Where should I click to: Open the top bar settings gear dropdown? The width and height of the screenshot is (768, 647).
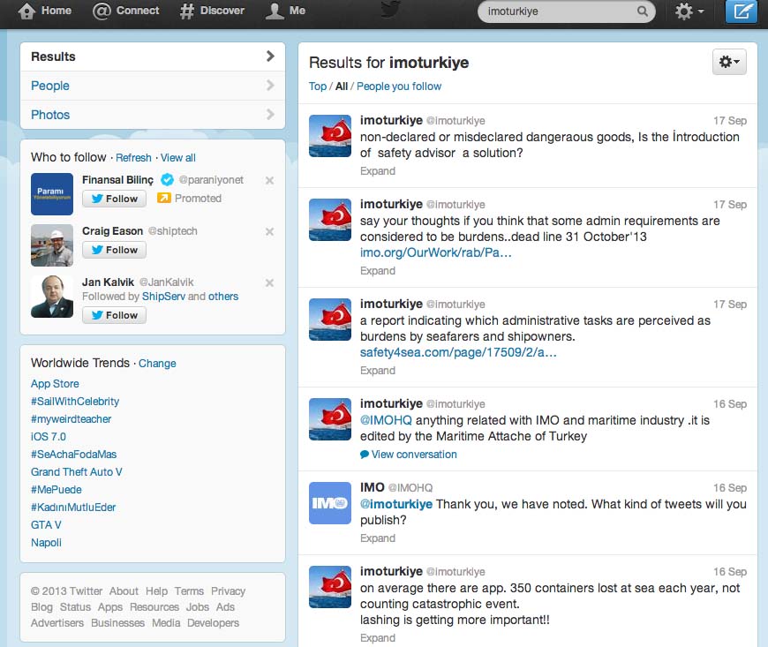pyautogui.click(x=689, y=11)
